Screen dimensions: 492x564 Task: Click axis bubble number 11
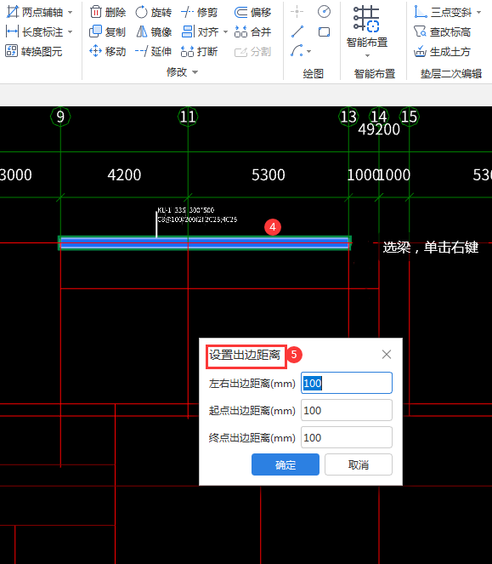(x=188, y=117)
